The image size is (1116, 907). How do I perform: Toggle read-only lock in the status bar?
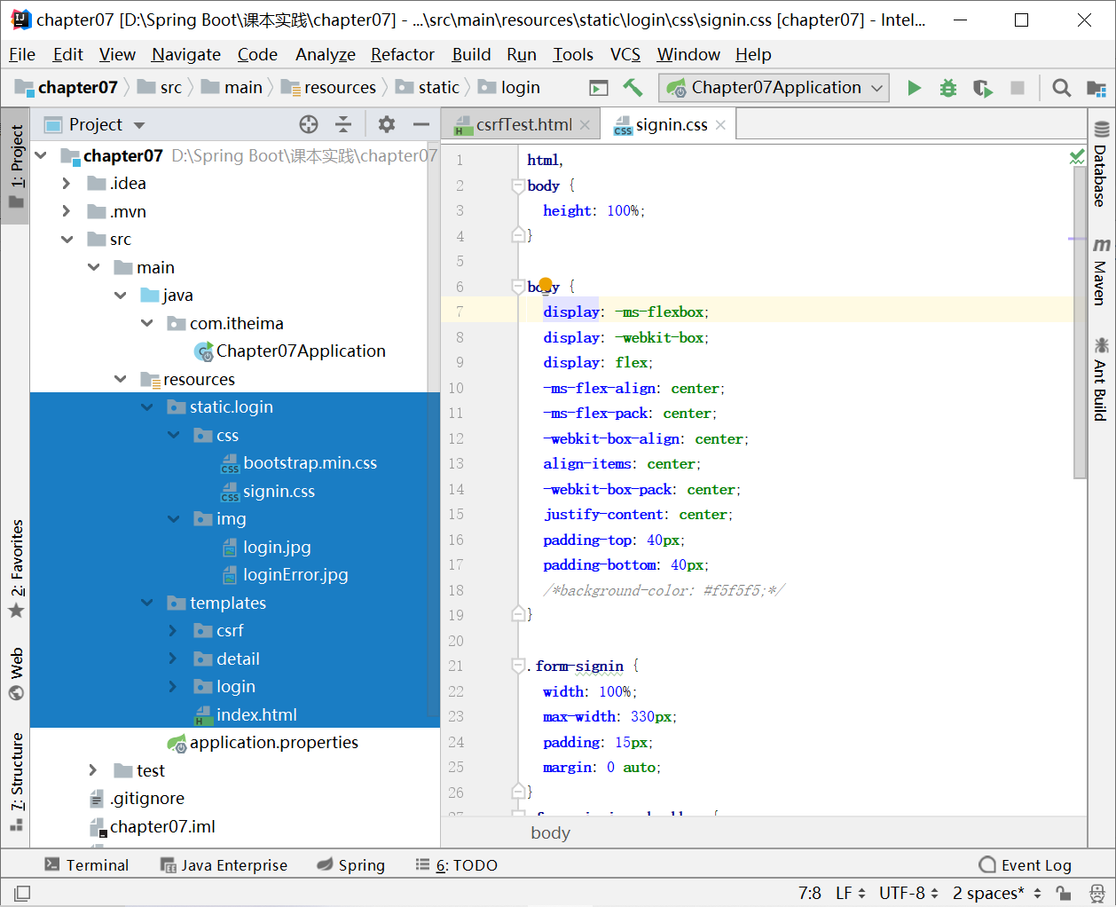point(1062,893)
